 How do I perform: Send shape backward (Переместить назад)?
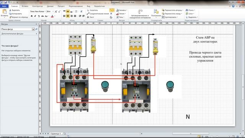click(x=172, y=14)
